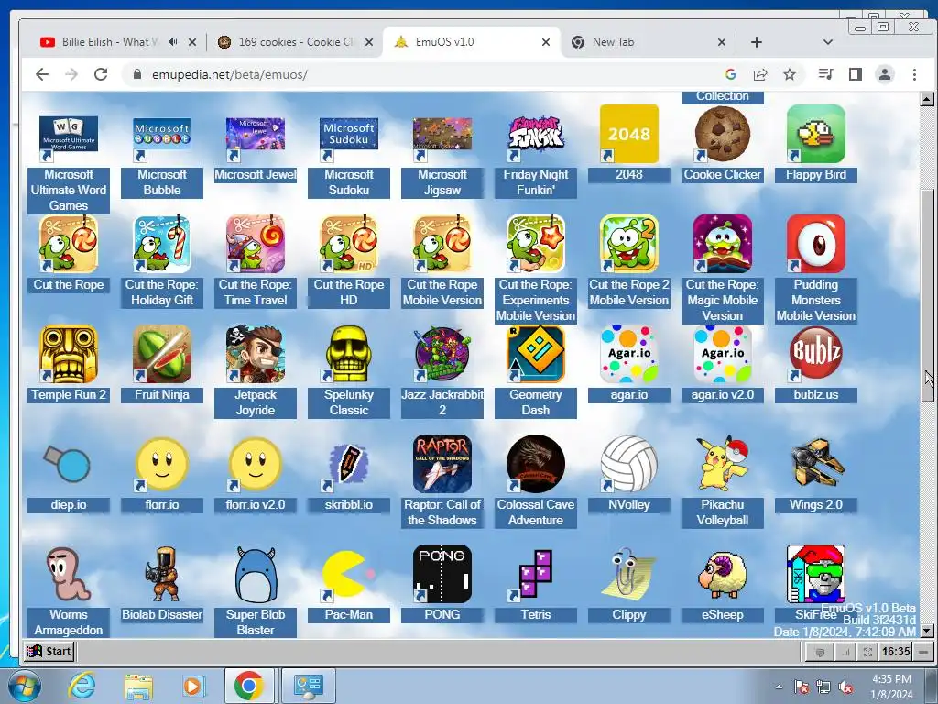Open Geometry Dash icon
This screenshot has height=704, width=938.
(x=535, y=355)
